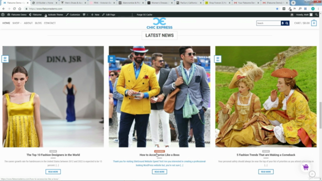Open the Howdy, Matt account menu
Image resolution: width=322 pixels, height=181 pixels.
tap(304, 15)
